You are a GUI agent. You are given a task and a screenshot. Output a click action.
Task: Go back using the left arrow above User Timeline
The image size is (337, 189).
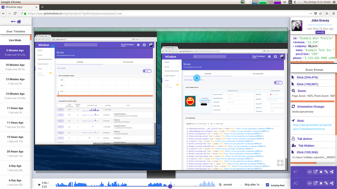coord(13,21)
